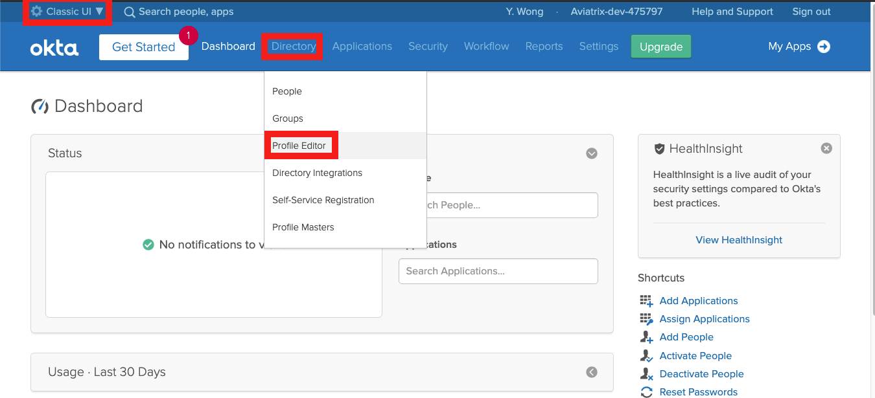875x398 pixels.
Task: Select Profile Editor from Directory menu
Action: pyautogui.click(x=299, y=146)
